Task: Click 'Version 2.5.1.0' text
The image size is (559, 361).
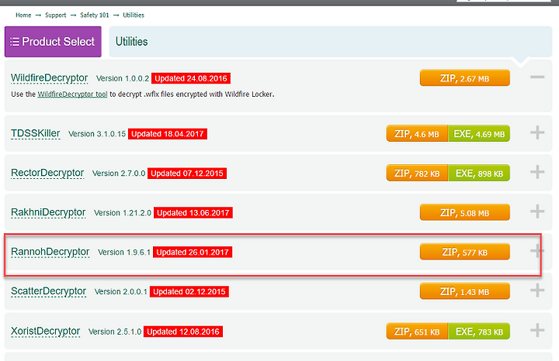Action: tap(115, 332)
